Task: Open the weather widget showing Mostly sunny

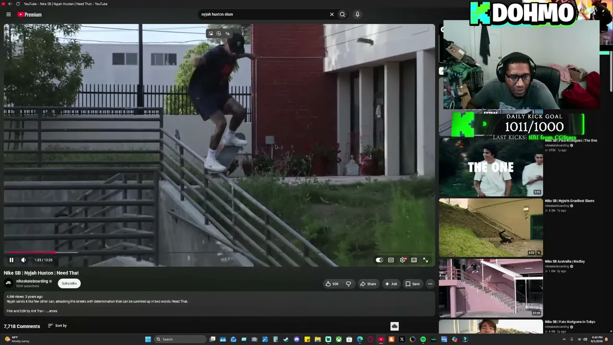Action: tap(17, 339)
